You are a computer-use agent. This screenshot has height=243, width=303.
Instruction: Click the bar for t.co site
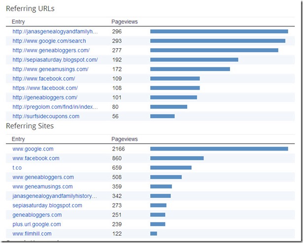pyautogui.click(x=171, y=168)
